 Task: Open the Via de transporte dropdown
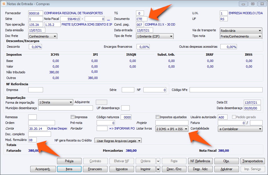(241, 31)
